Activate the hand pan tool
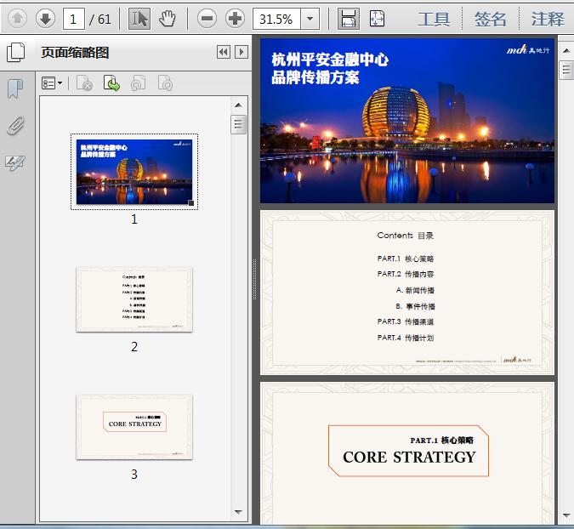Image resolution: width=574 pixels, height=529 pixels. [x=167, y=19]
